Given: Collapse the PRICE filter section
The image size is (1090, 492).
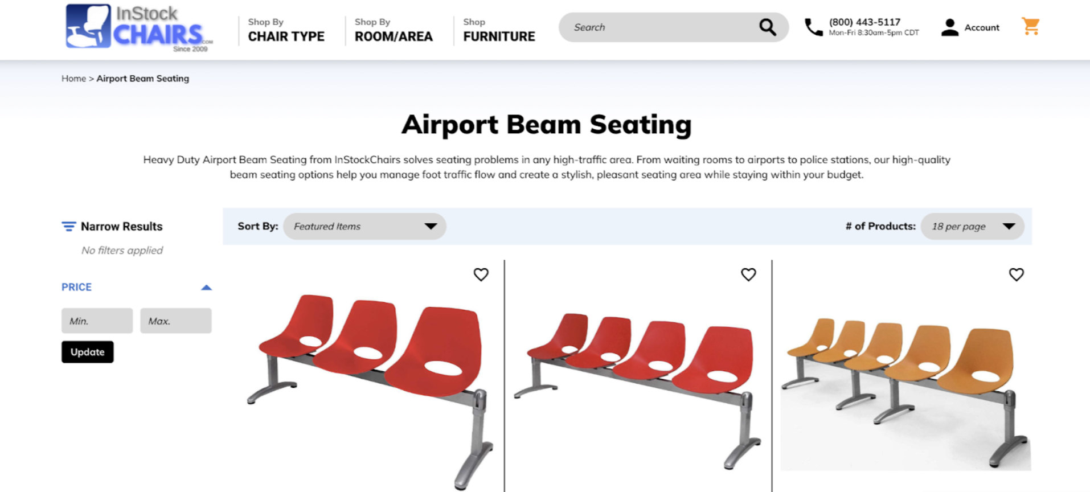Looking at the screenshot, I should [x=206, y=288].
